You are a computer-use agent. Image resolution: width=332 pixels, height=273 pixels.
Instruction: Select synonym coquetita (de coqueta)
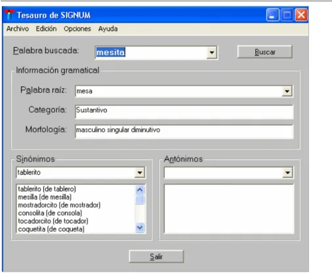point(51,229)
